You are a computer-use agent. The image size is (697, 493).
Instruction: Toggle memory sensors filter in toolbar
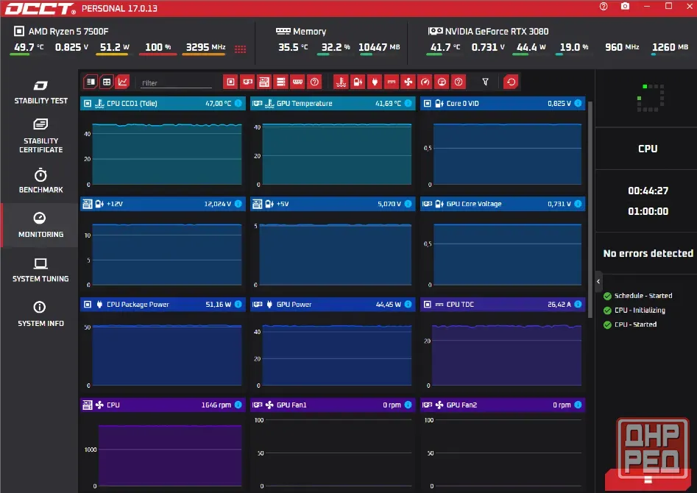click(298, 82)
